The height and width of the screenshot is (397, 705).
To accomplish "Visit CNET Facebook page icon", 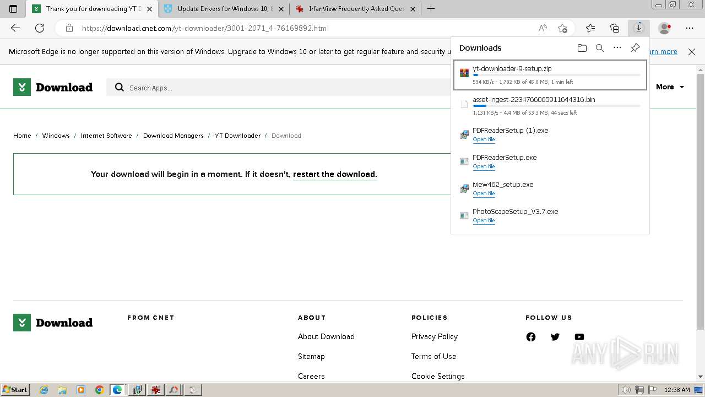I will coord(531,337).
